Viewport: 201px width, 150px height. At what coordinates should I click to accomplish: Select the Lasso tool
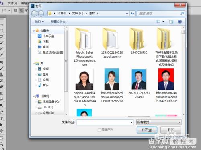point(2,37)
